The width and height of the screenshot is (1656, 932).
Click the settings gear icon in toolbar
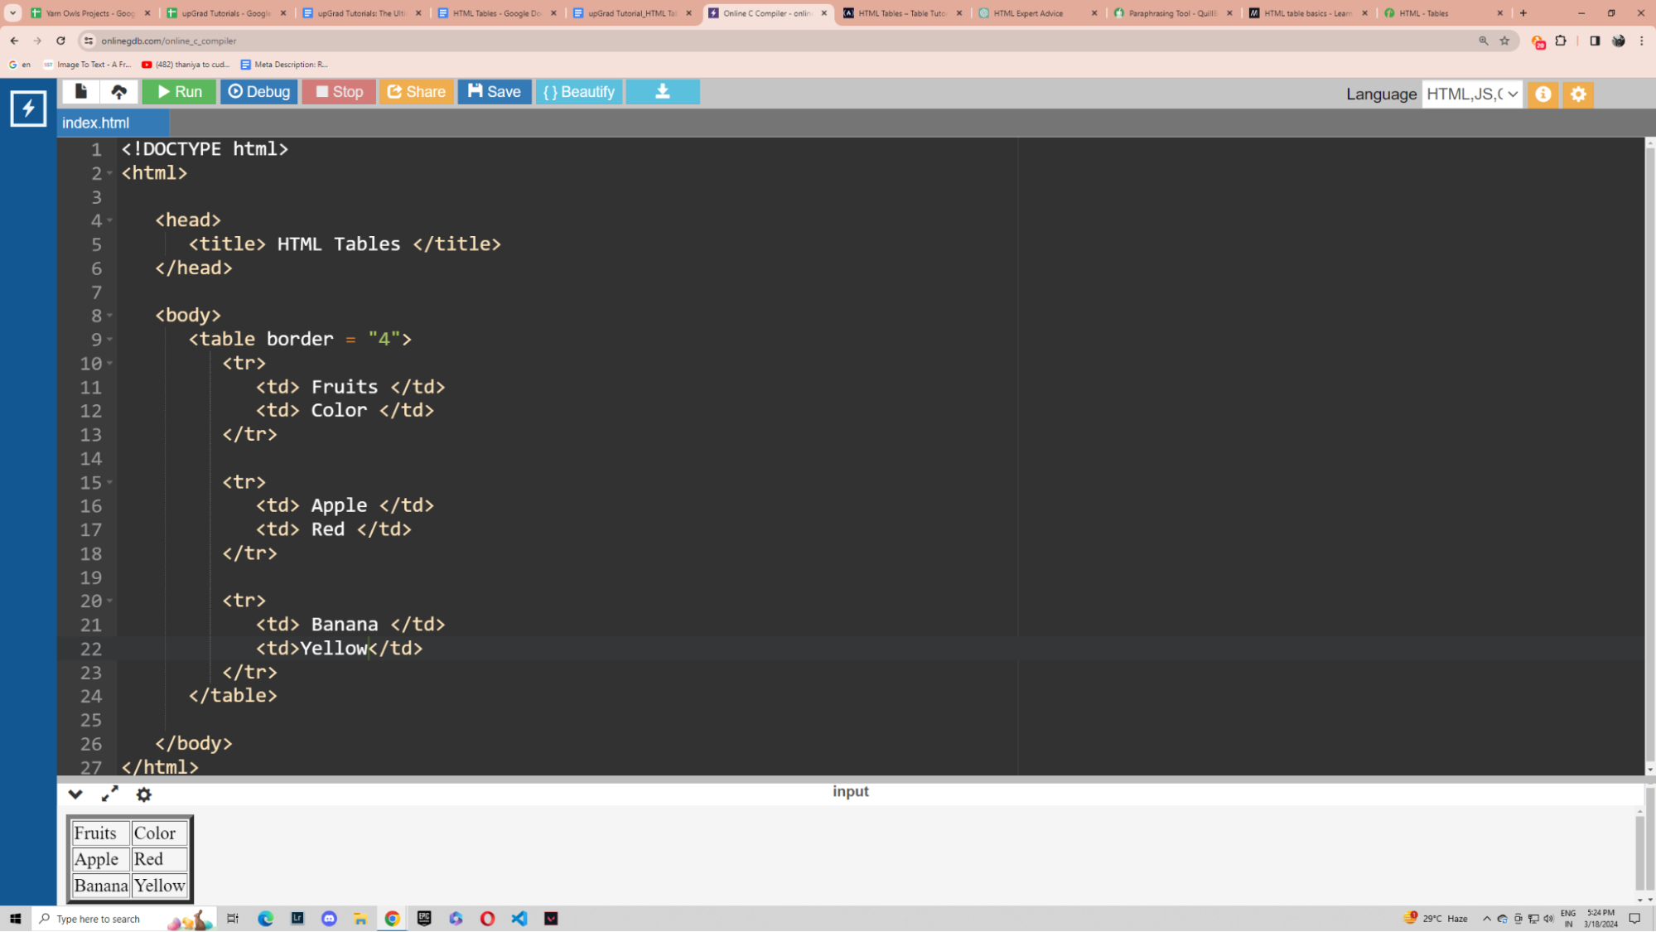[x=1579, y=94]
